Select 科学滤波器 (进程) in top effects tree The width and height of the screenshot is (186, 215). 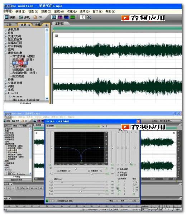[x=24, y=73]
